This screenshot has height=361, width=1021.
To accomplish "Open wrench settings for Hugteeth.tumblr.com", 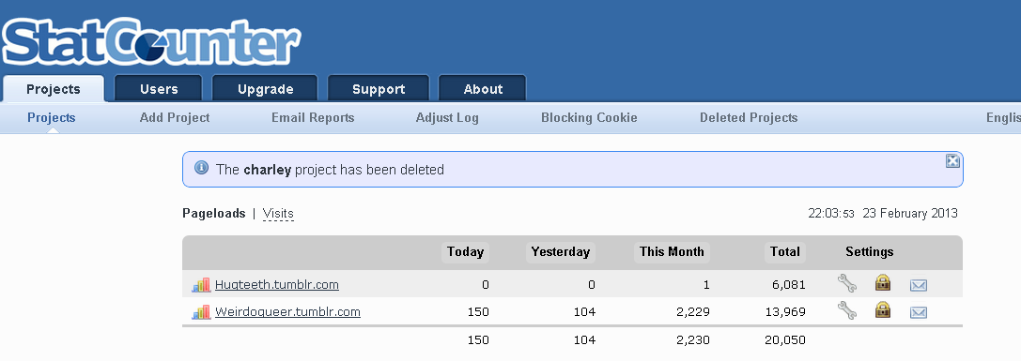I will coord(846,283).
